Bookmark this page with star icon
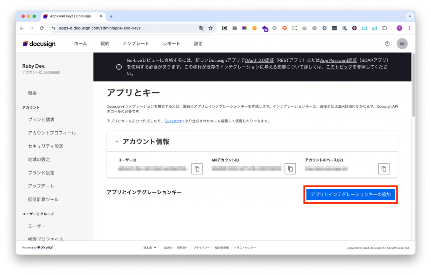 click(211, 28)
